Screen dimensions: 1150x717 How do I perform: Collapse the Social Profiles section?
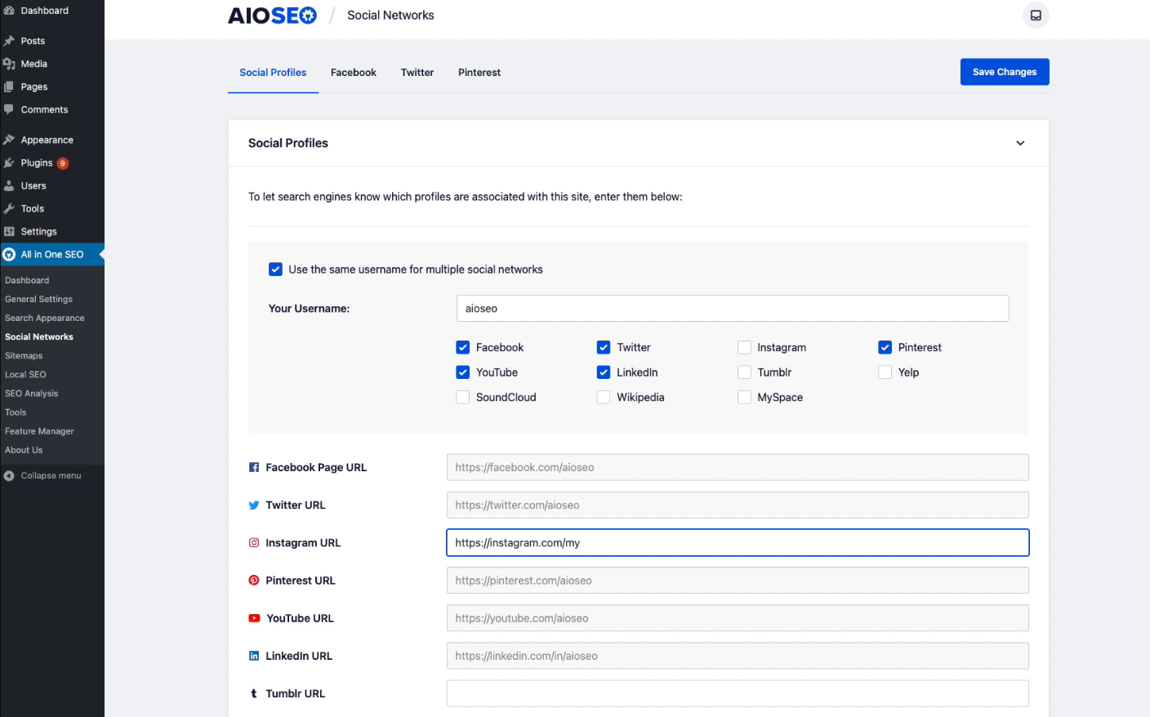(1020, 143)
